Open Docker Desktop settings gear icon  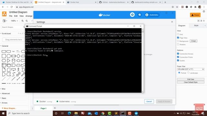click(132, 15)
